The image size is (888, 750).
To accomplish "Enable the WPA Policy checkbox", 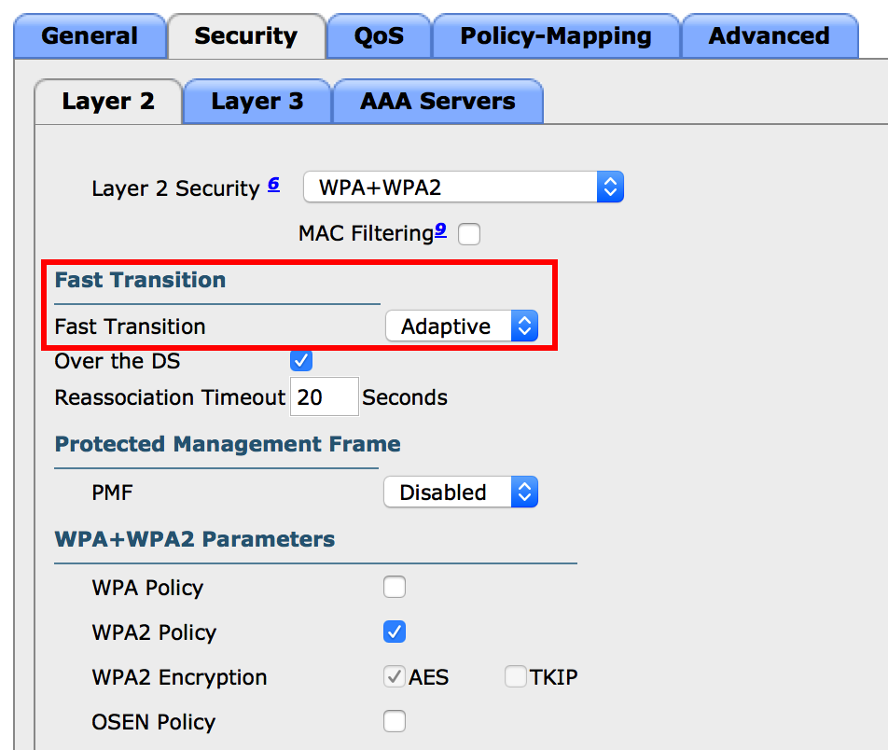I will click(395, 588).
